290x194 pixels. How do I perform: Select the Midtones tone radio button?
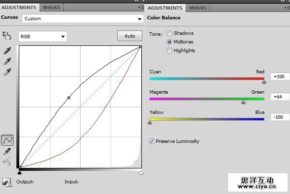pos(169,42)
